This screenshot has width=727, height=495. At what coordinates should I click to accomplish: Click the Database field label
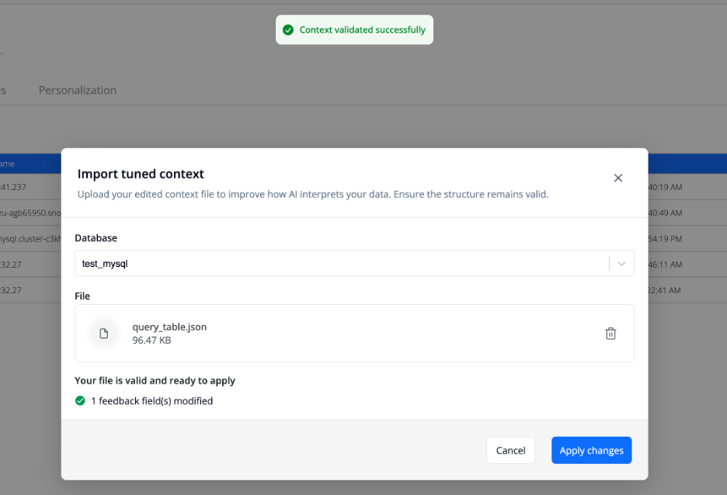(x=96, y=238)
